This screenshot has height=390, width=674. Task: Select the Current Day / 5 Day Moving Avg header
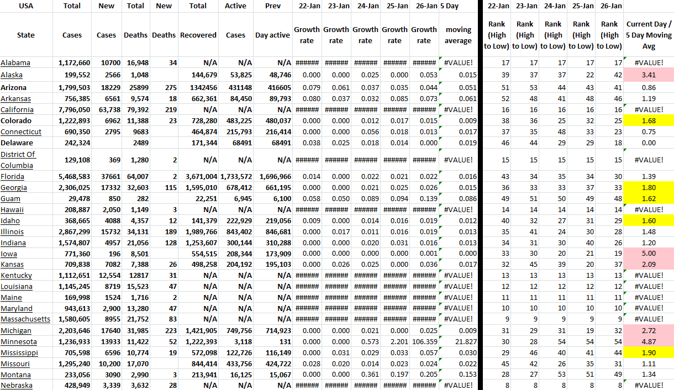649,35
